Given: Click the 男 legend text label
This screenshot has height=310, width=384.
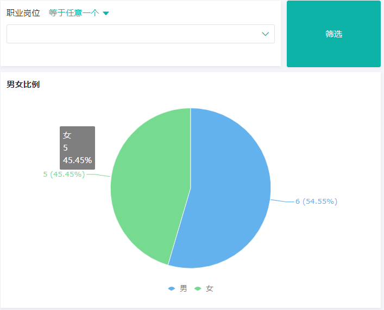Looking at the screenshot, I should tap(184, 289).
